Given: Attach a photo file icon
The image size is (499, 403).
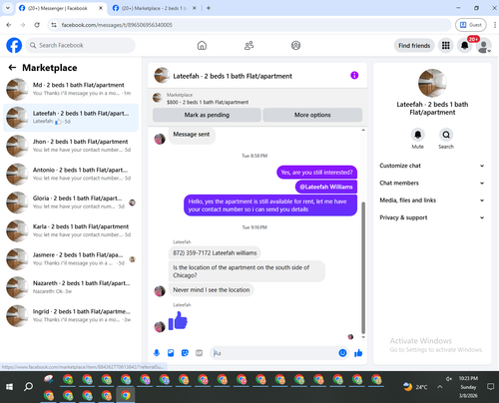Looking at the screenshot, I should pos(171,353).
